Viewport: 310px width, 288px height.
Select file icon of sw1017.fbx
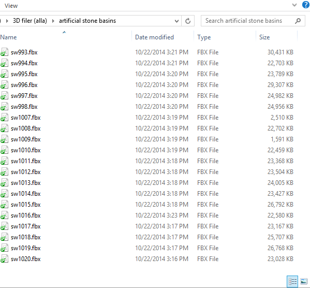4,226
